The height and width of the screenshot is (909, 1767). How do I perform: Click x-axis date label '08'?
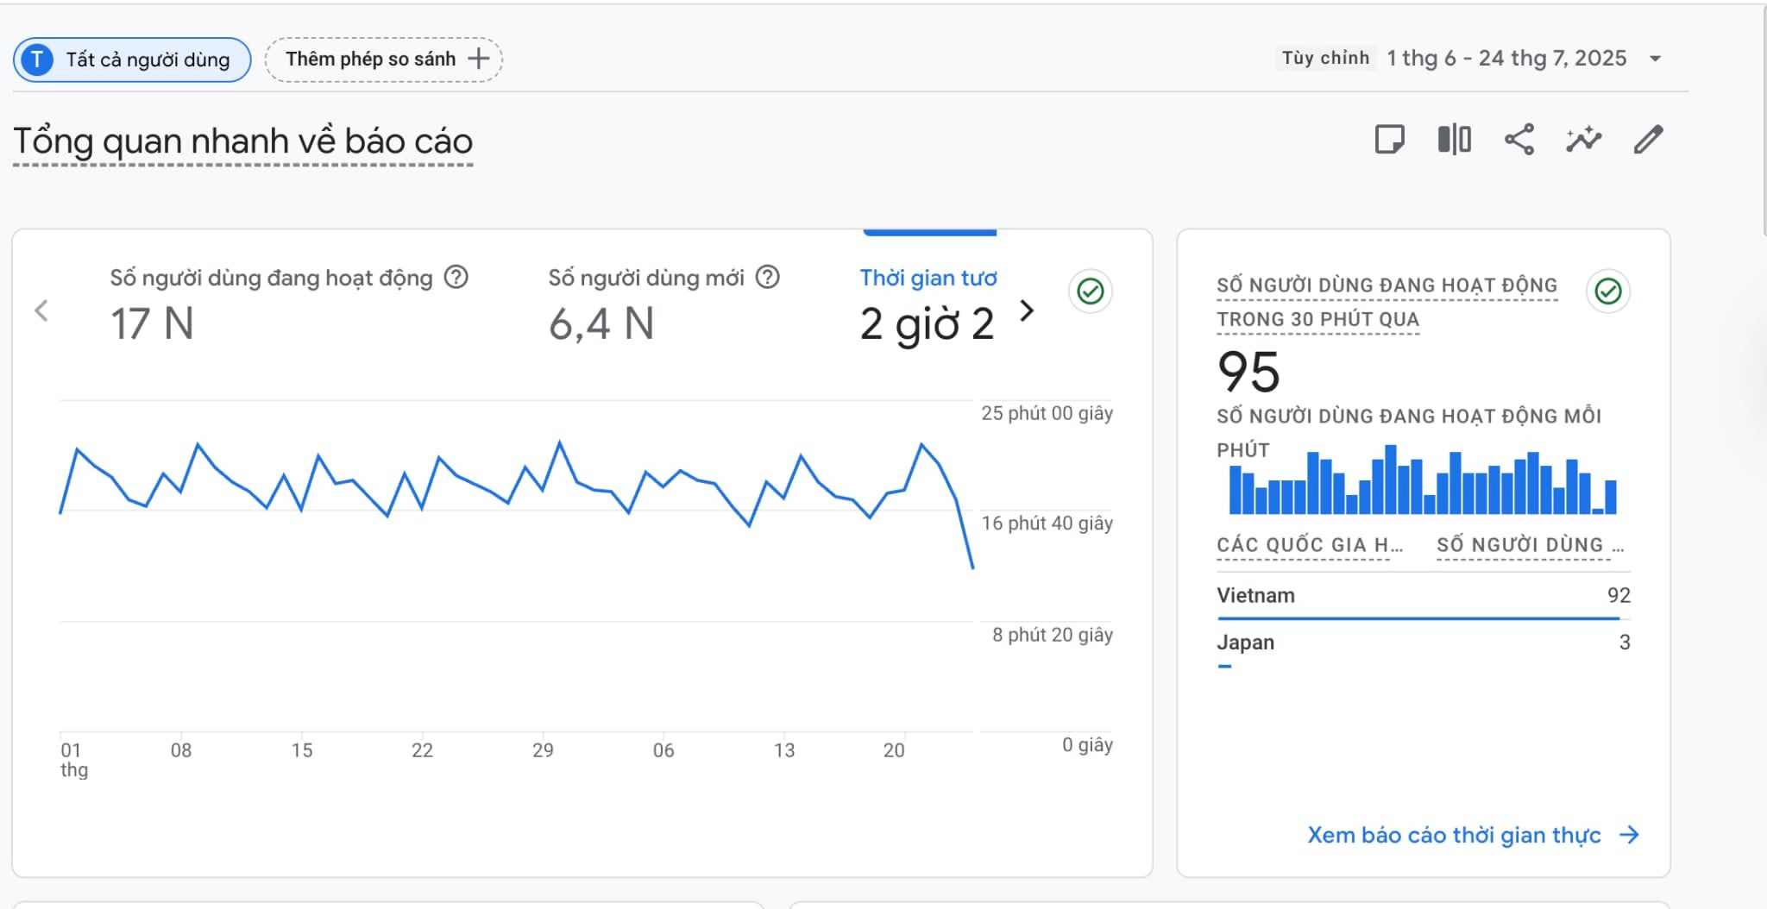pos(181,750)
